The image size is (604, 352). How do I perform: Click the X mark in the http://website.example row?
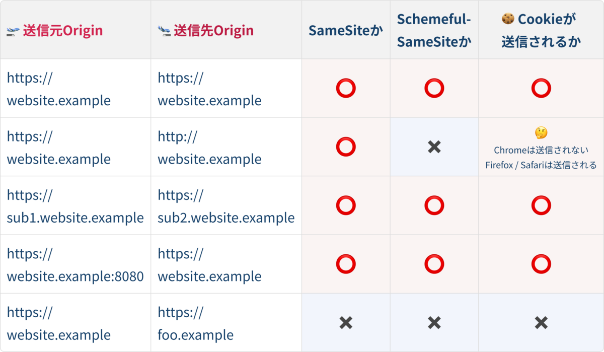(x=434, y=147)
